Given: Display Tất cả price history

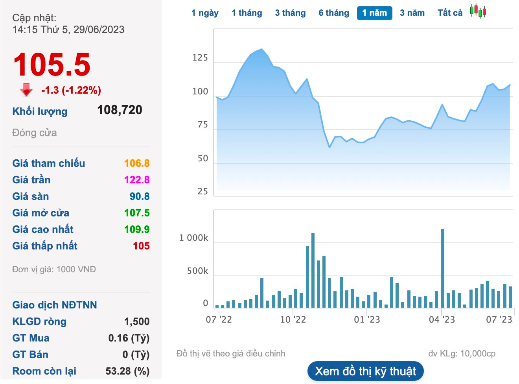Looking at the screenshot, I should click(450, 13).
